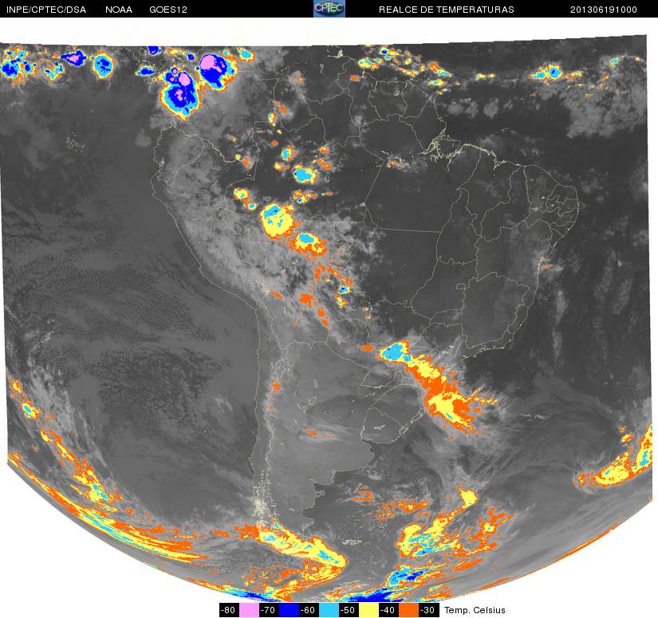Image resolution: width=658 pixels, height=618 pixels.
Task: Click the GOES12 satellite label
Action: tap(168, 10)
